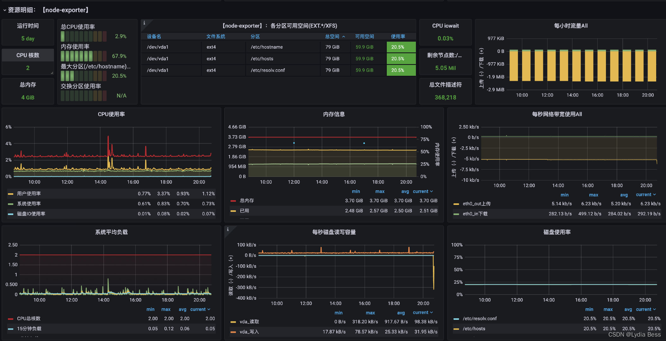Open 磁盘使用率 panel title menu
The width and height of the screenshot is (666, 341).
click(x=557, y=232)
